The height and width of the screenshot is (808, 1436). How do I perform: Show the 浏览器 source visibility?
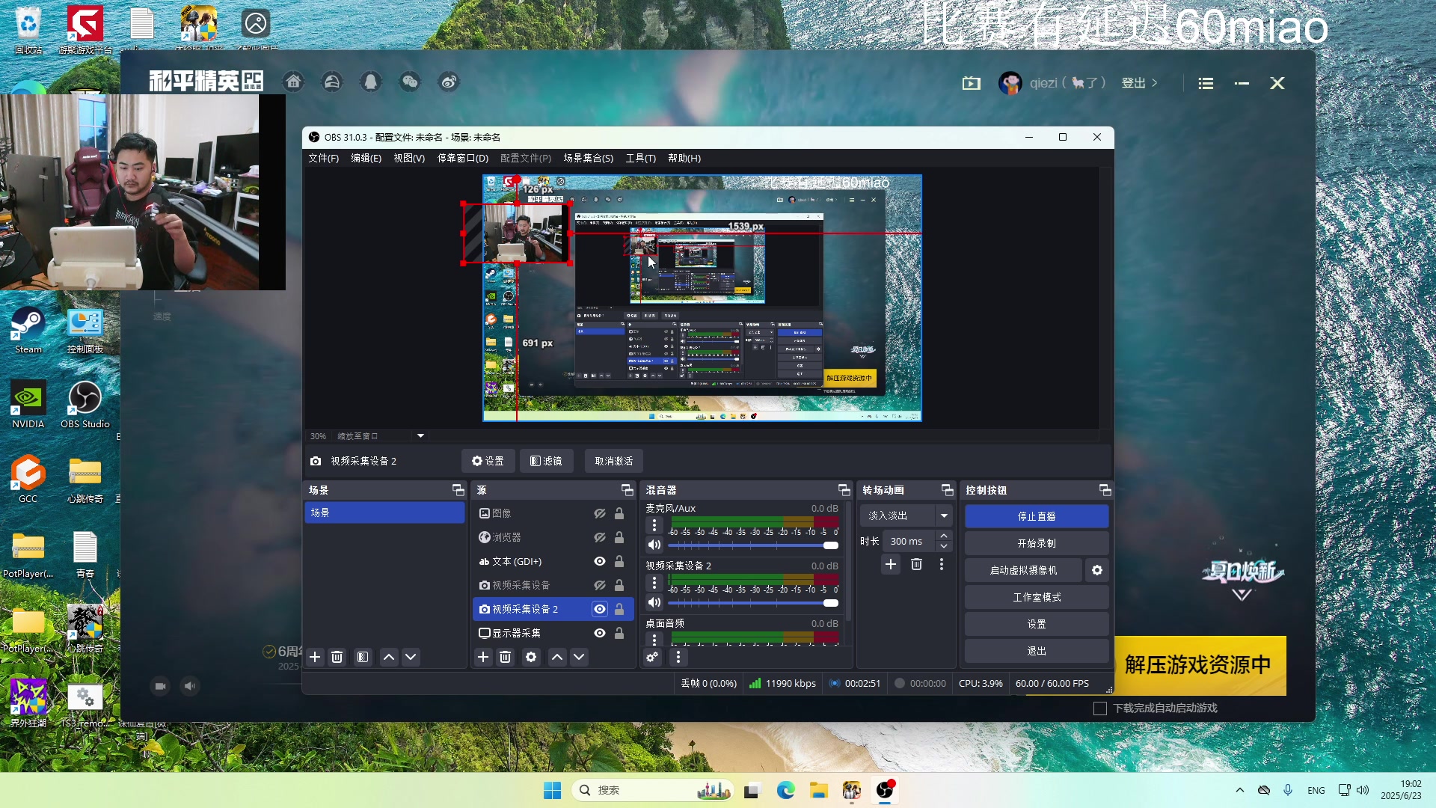(600, 537)
